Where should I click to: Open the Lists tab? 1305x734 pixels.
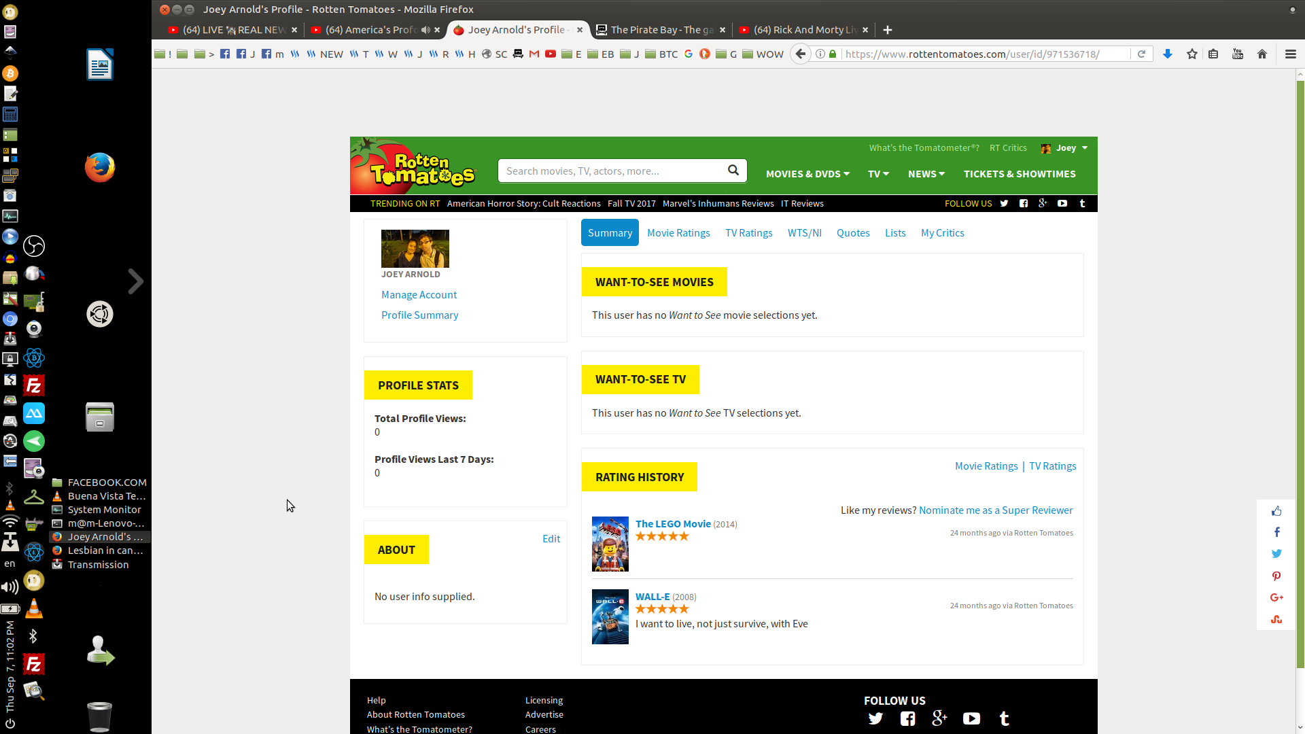pyautogui.click(x=895, y=233)
